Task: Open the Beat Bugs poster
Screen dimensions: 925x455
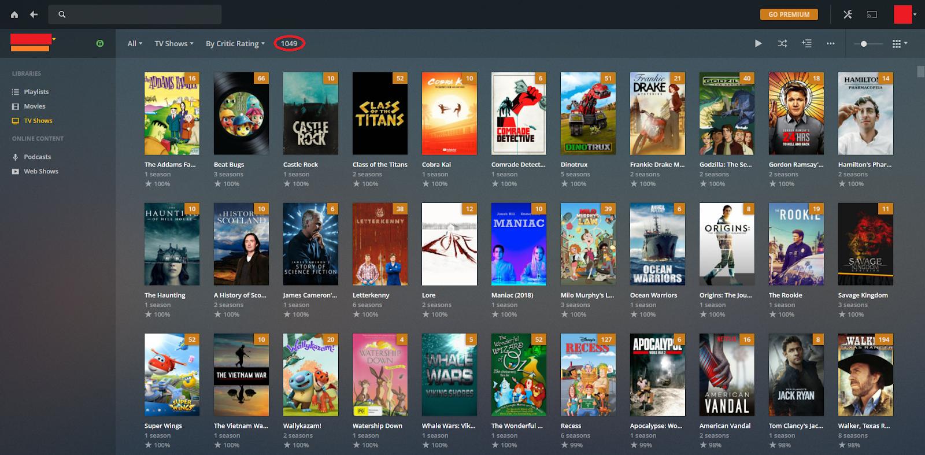Action: coord(241,113)
